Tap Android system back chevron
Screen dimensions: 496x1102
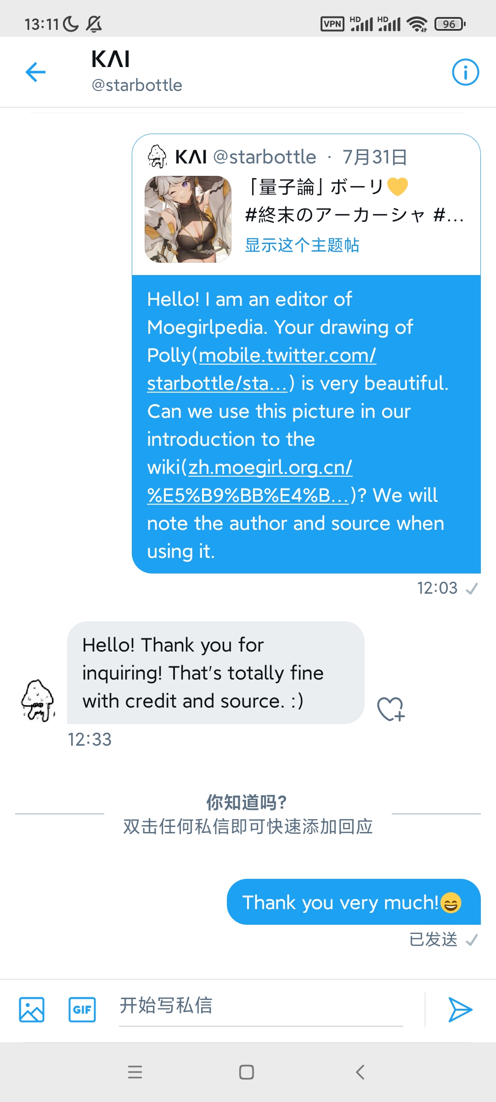coord(360,1072)
